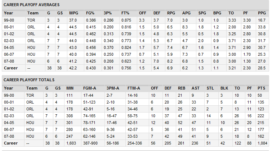This screenshot has width=272, height=151.
Task: Click the PPG column header in averages table
Action: click(x=262, y=13)
